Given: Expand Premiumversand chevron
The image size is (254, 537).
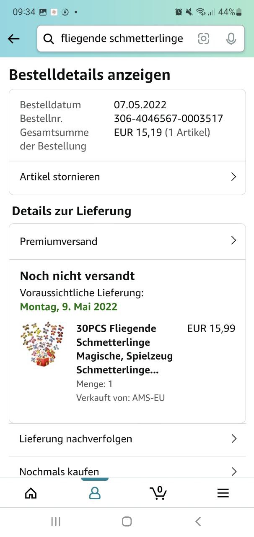Looking at the screenshot, I should click(x=234, y=241).
